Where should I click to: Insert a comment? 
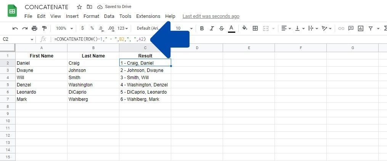click(x=351, y=28)
